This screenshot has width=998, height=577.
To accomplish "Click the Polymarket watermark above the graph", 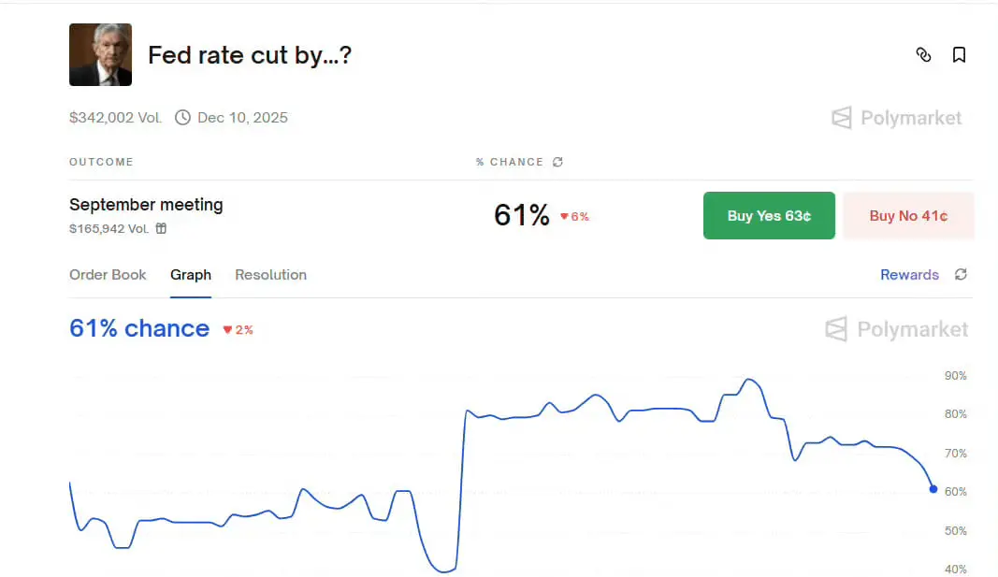I will pos(896,329).
